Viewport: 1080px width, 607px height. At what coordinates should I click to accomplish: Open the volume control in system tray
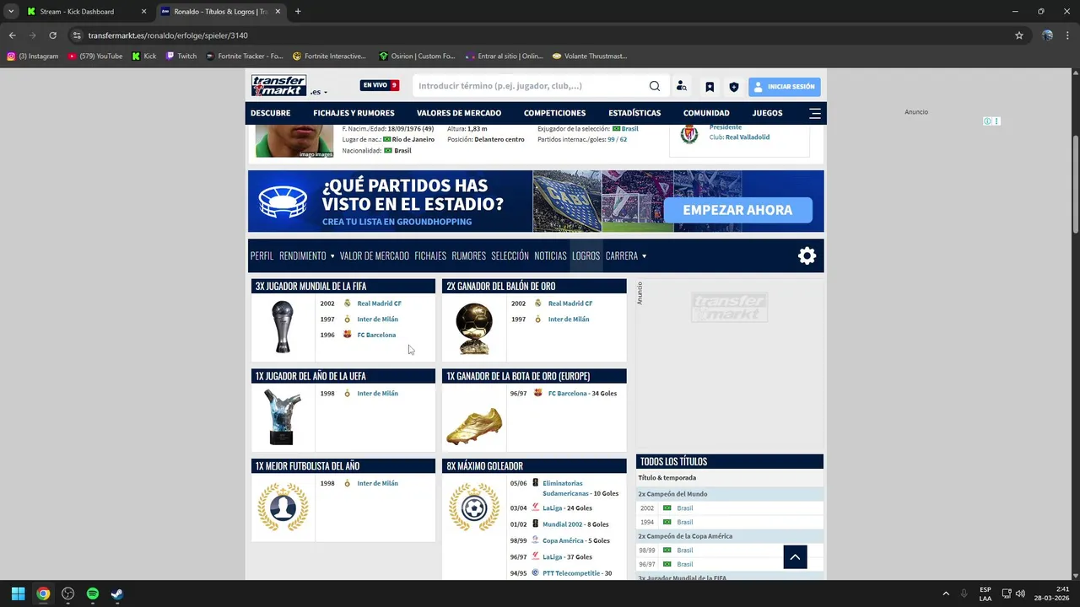[x=1020, y=594]
